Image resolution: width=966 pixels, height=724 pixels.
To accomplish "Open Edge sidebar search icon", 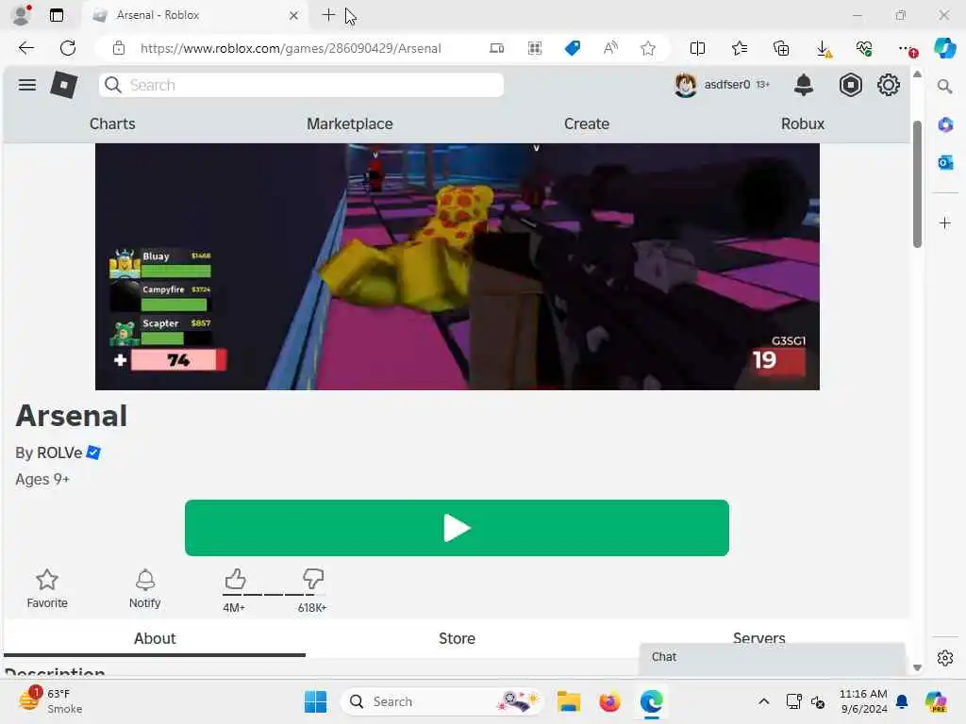I will [x=945, y=87].
